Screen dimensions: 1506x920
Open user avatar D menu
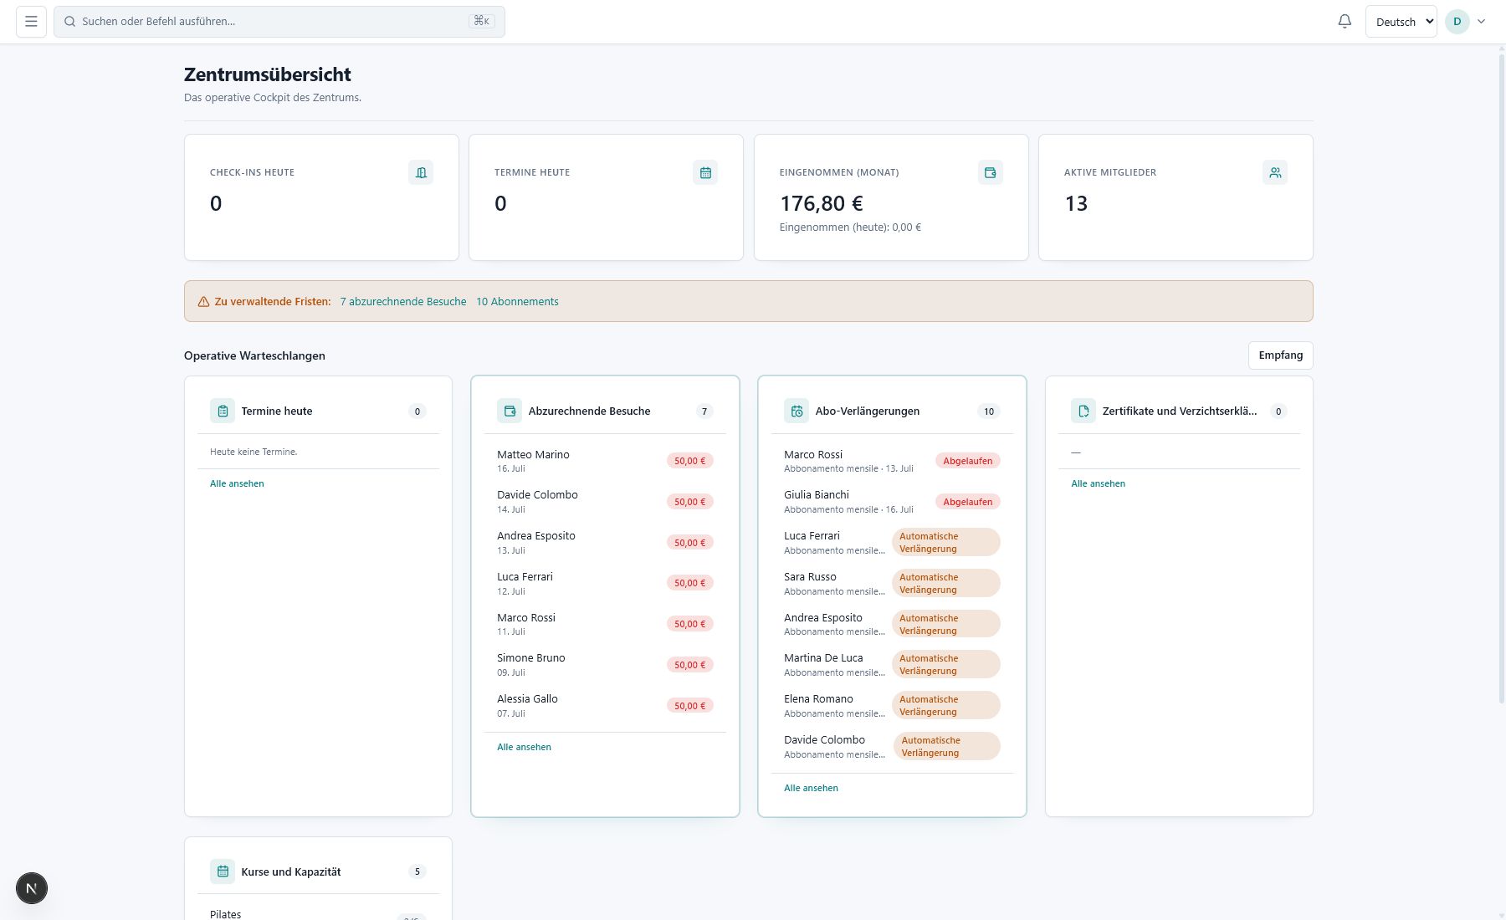[1457, 22]
